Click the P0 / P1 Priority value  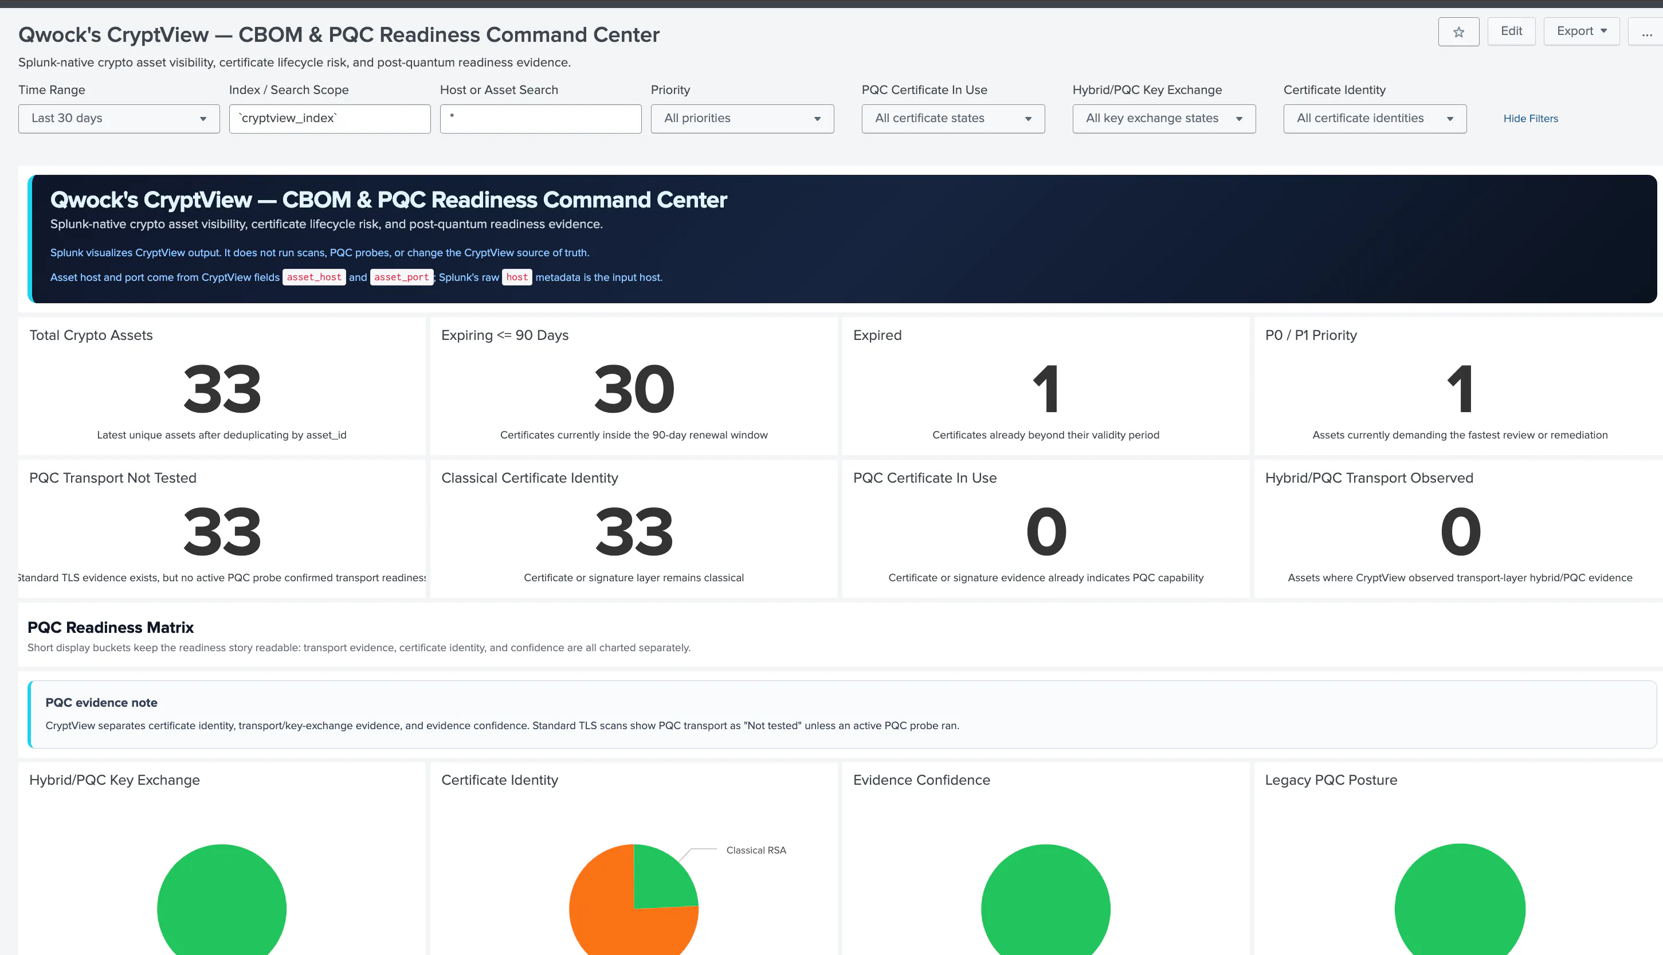point(1460,390)
